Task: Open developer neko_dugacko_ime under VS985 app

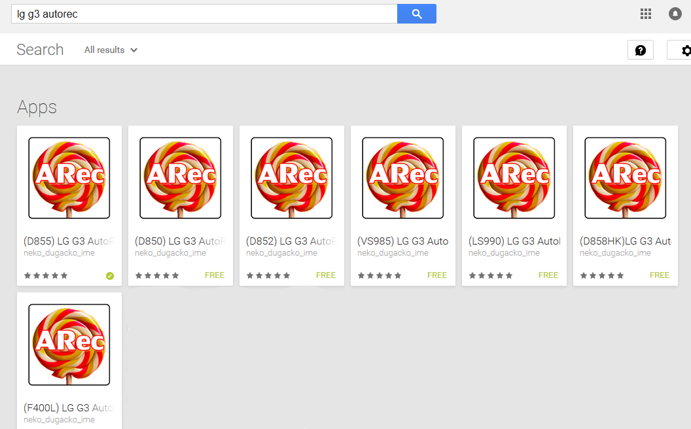Action: coord(393,253)
